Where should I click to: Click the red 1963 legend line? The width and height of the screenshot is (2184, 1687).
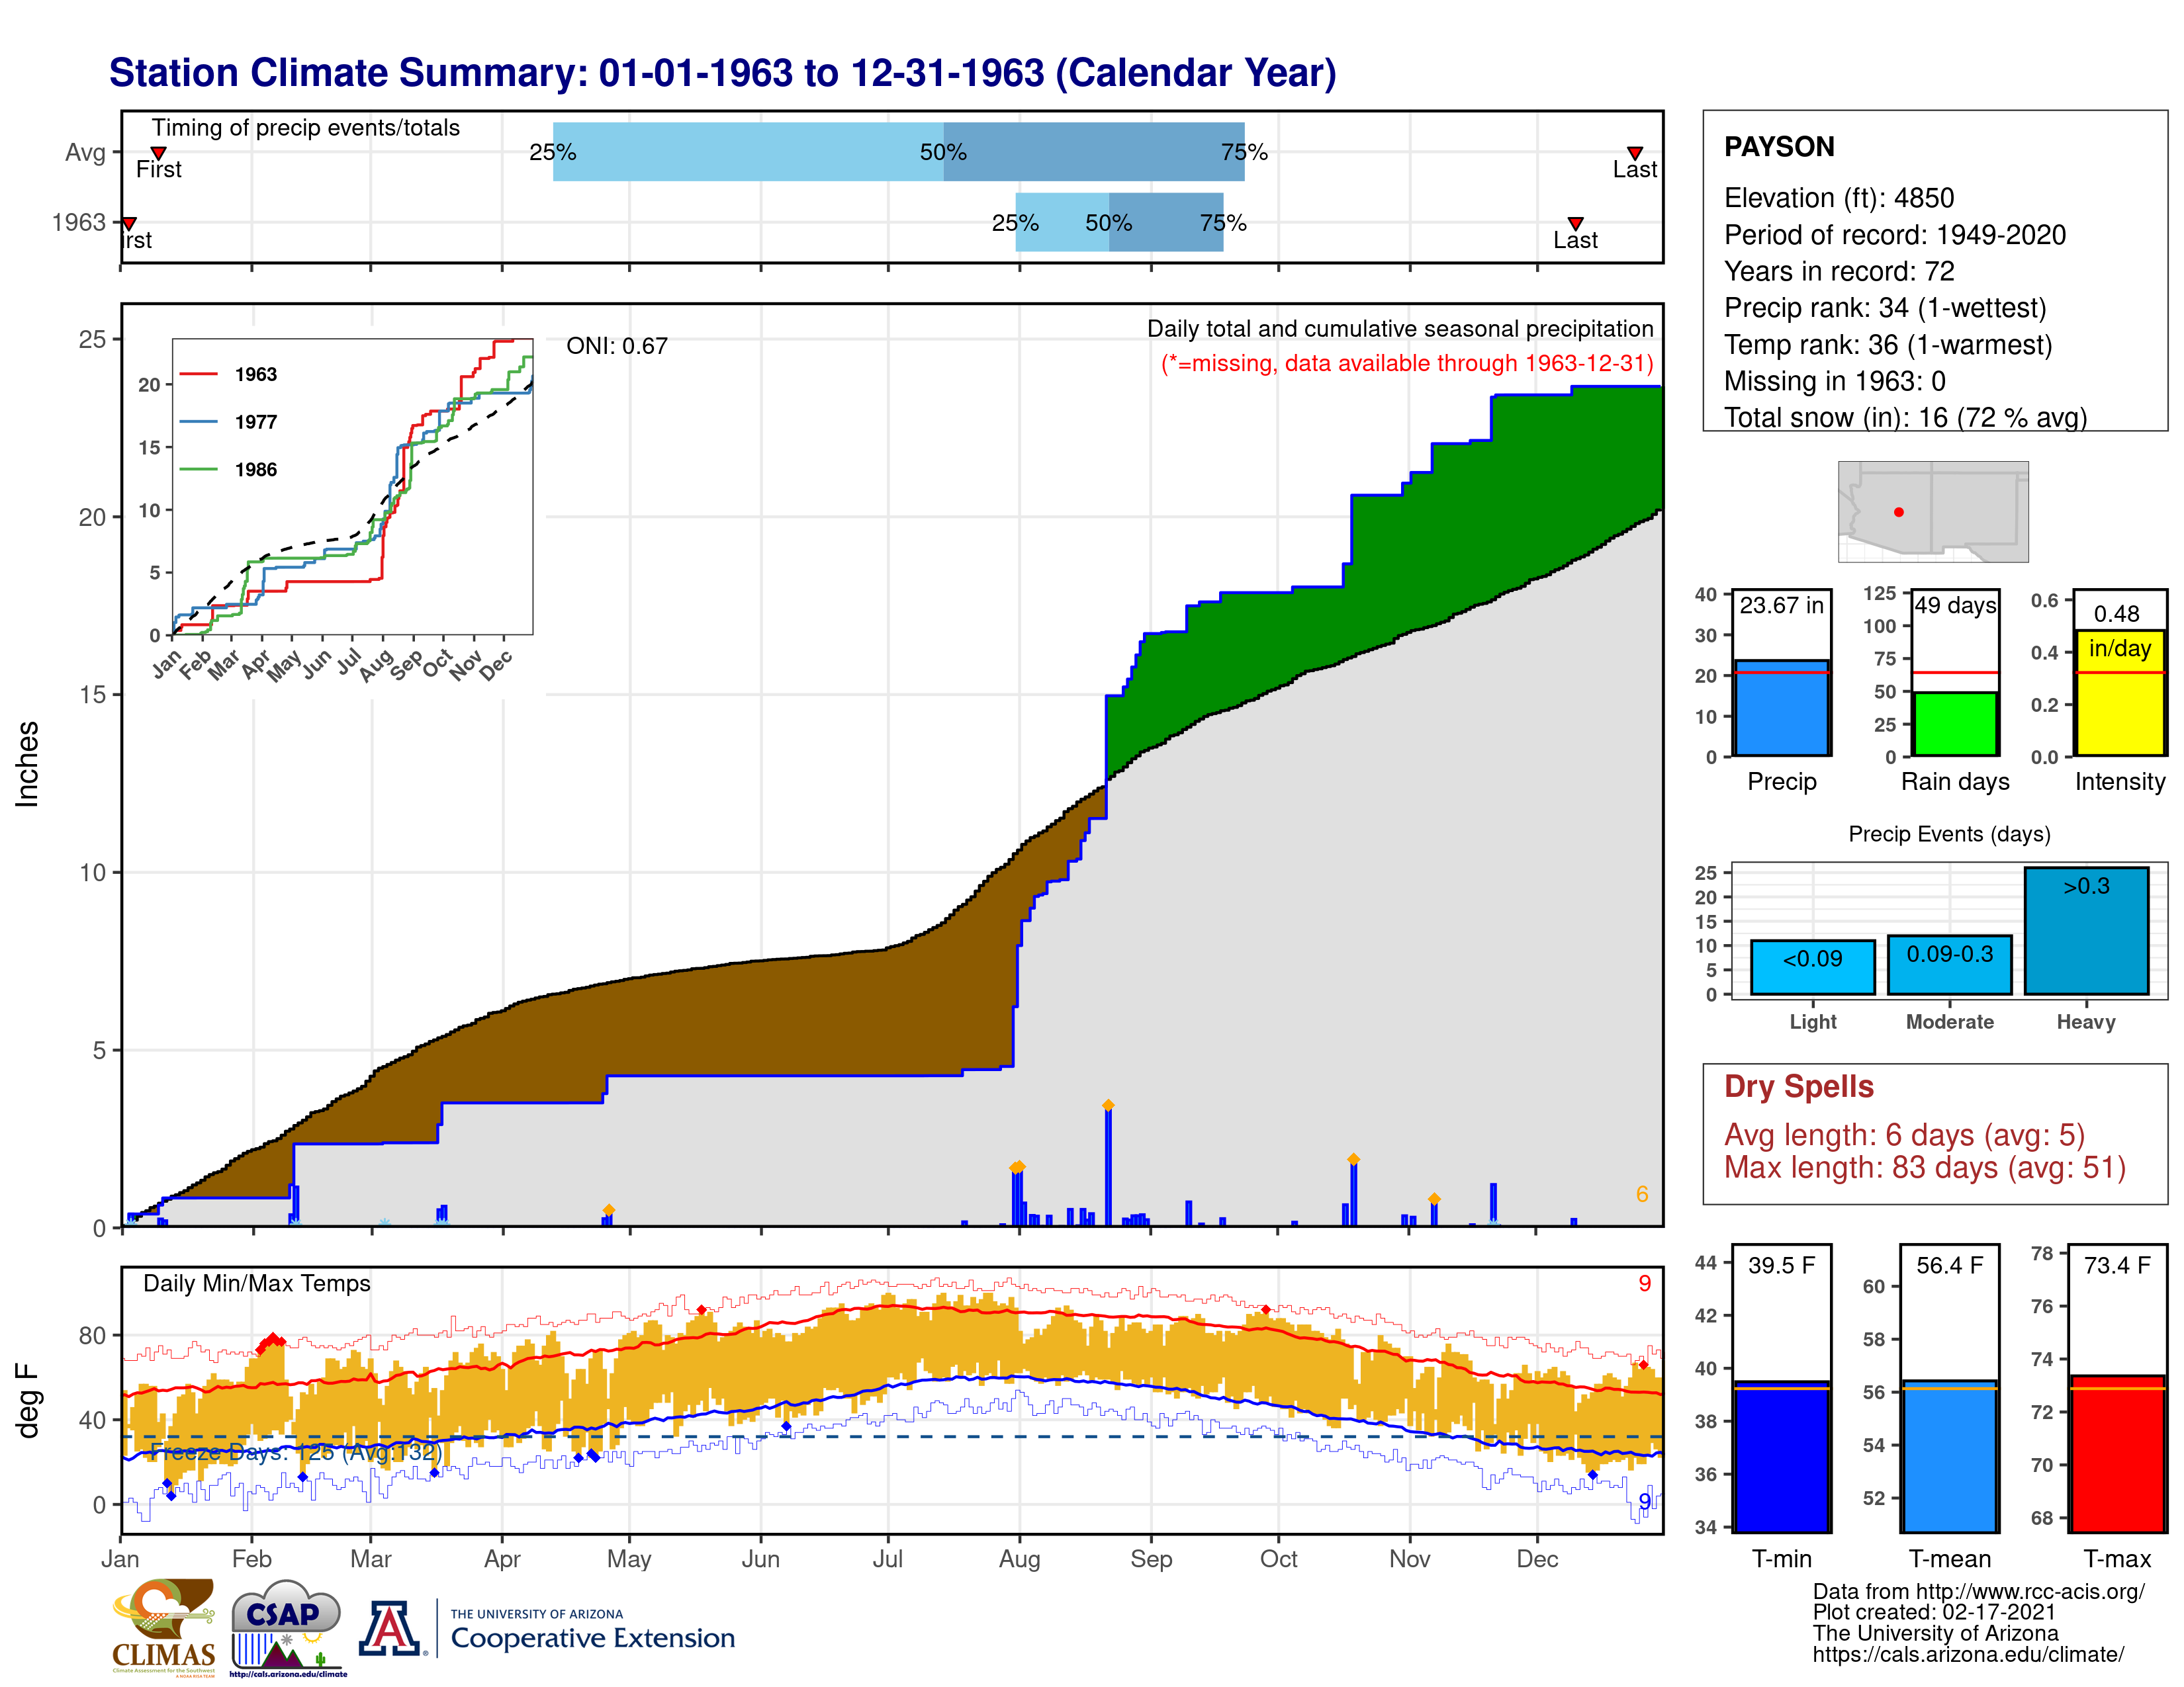(198, 374)
